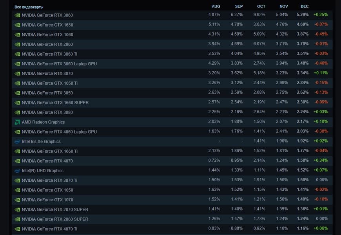Click Intel logo beside Intel(R) UHD Graphics
The height and width of the screenshot is (235, 341).
point(17,171)
